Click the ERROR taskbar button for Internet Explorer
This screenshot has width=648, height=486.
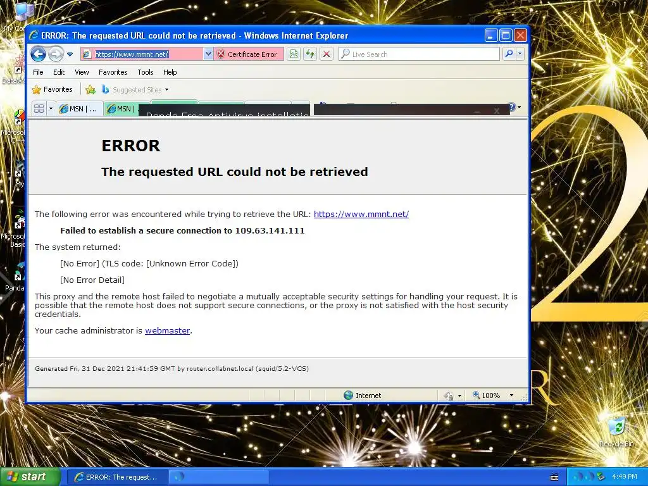[117, 477]
